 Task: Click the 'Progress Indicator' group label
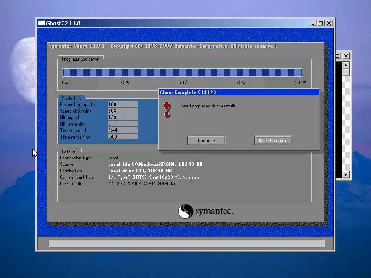point(80,59)
